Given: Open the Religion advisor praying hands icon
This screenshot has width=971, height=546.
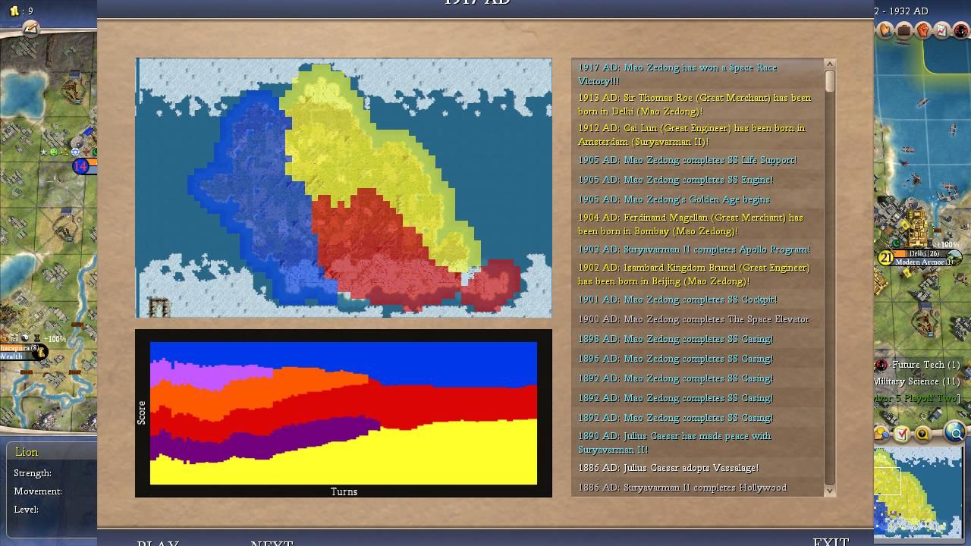Looking at the screenshot, I should (x=886, y=30).
